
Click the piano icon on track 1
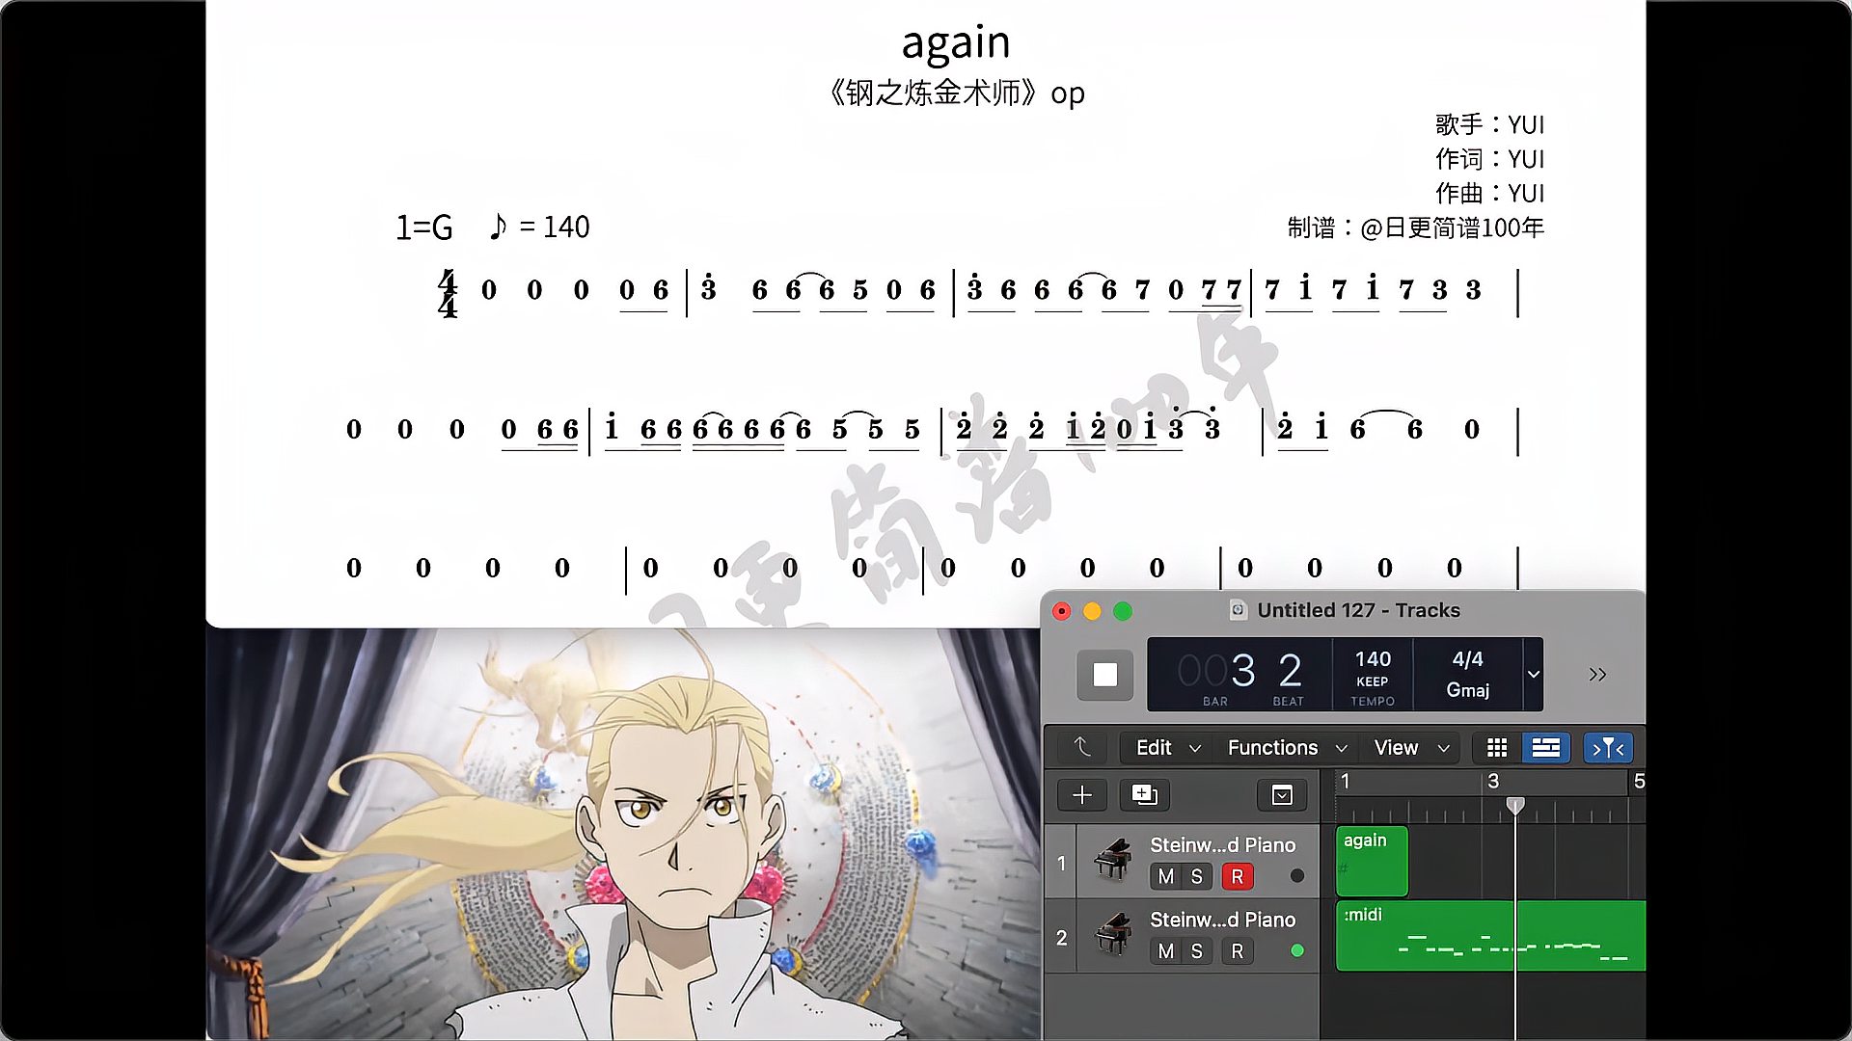point(1110,859)
